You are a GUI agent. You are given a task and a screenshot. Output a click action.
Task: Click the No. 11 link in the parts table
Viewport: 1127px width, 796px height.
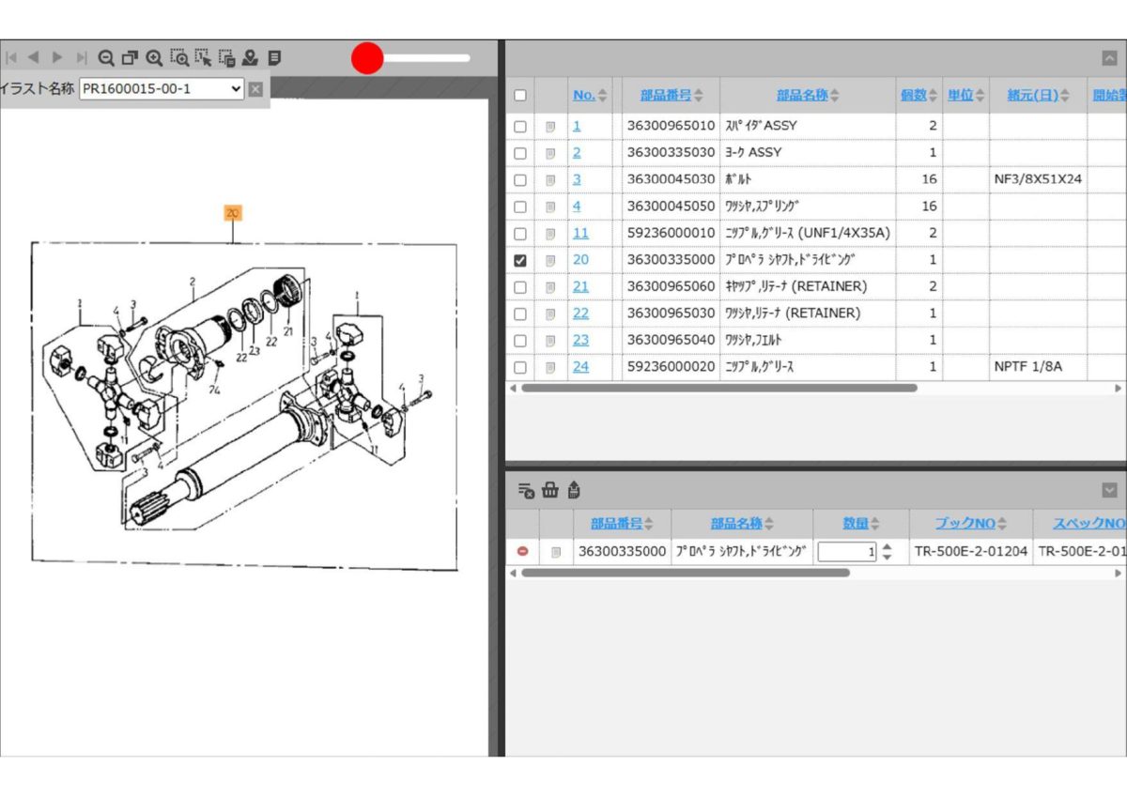pyautogui.click(x=580, y=233)
